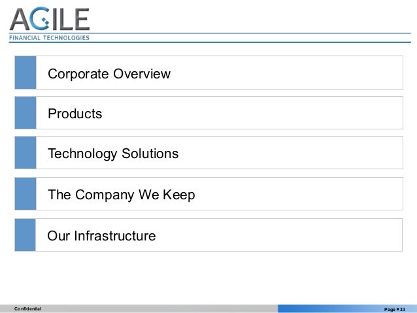
Task: Click empty right area of Products bar
Action: (x=294, y=113)
